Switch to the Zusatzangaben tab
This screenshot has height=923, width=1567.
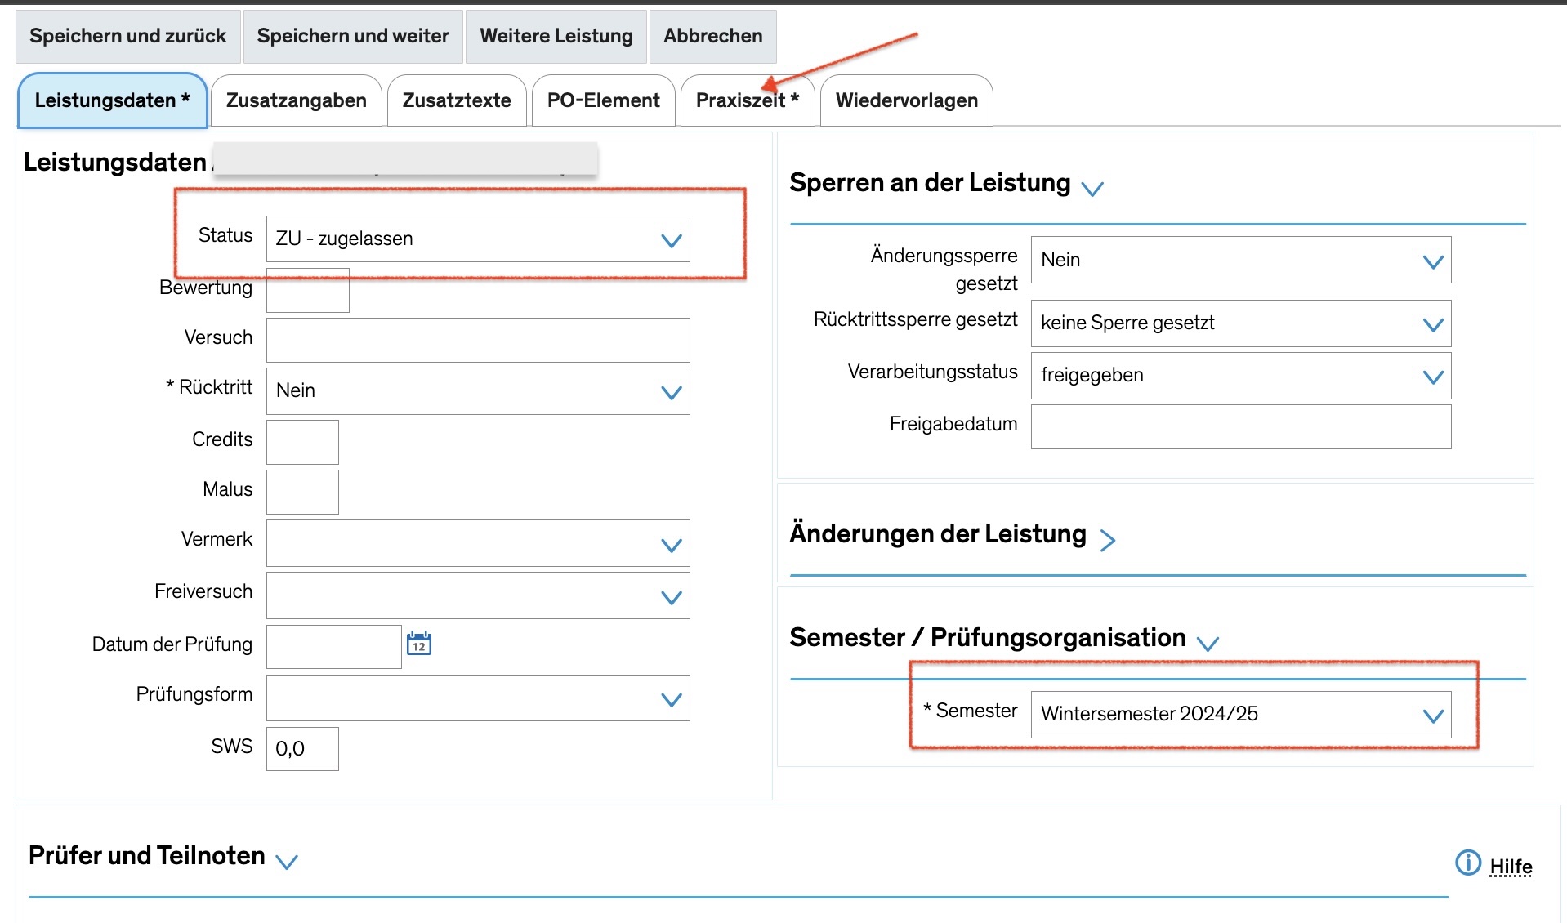(x=297, y=100)
